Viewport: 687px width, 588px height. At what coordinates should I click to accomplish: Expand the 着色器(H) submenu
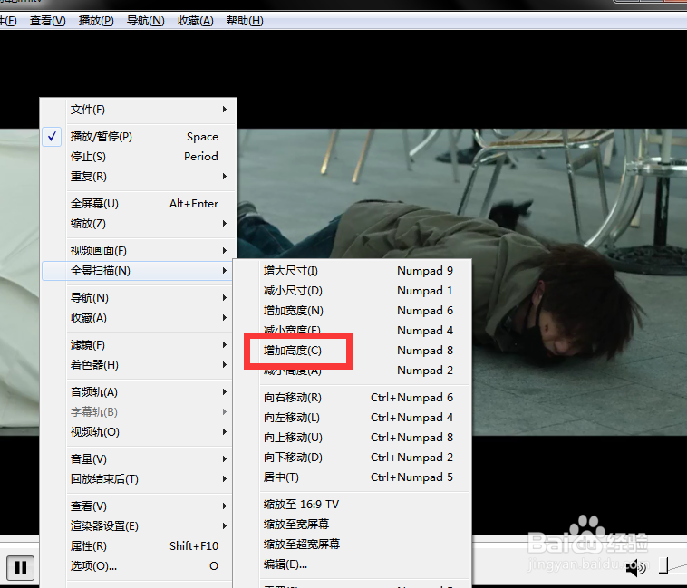[x=139, y=365]
